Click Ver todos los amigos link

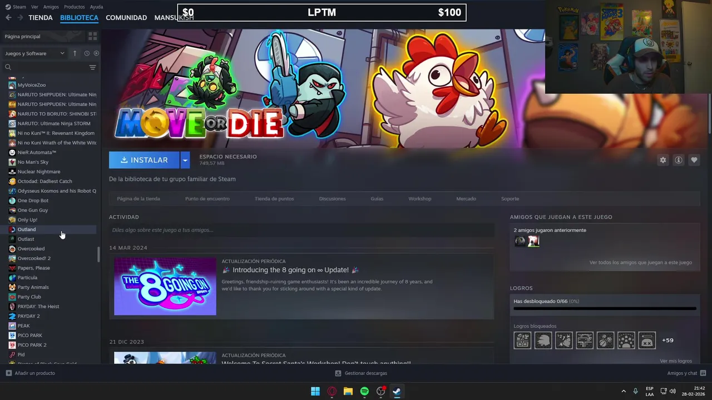click(x=641, y=262)
